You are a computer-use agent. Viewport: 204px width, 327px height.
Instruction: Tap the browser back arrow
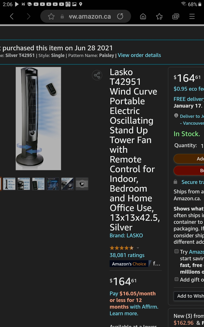point(12,17)
